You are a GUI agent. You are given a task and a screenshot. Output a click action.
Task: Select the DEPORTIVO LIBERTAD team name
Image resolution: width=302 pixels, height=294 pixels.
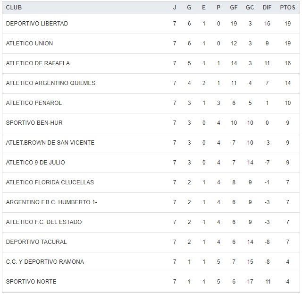37,24
